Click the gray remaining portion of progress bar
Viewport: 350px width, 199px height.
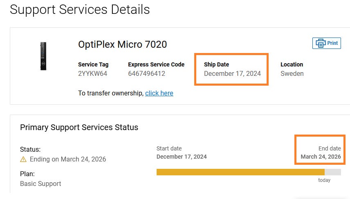click(x=333, y=172)
